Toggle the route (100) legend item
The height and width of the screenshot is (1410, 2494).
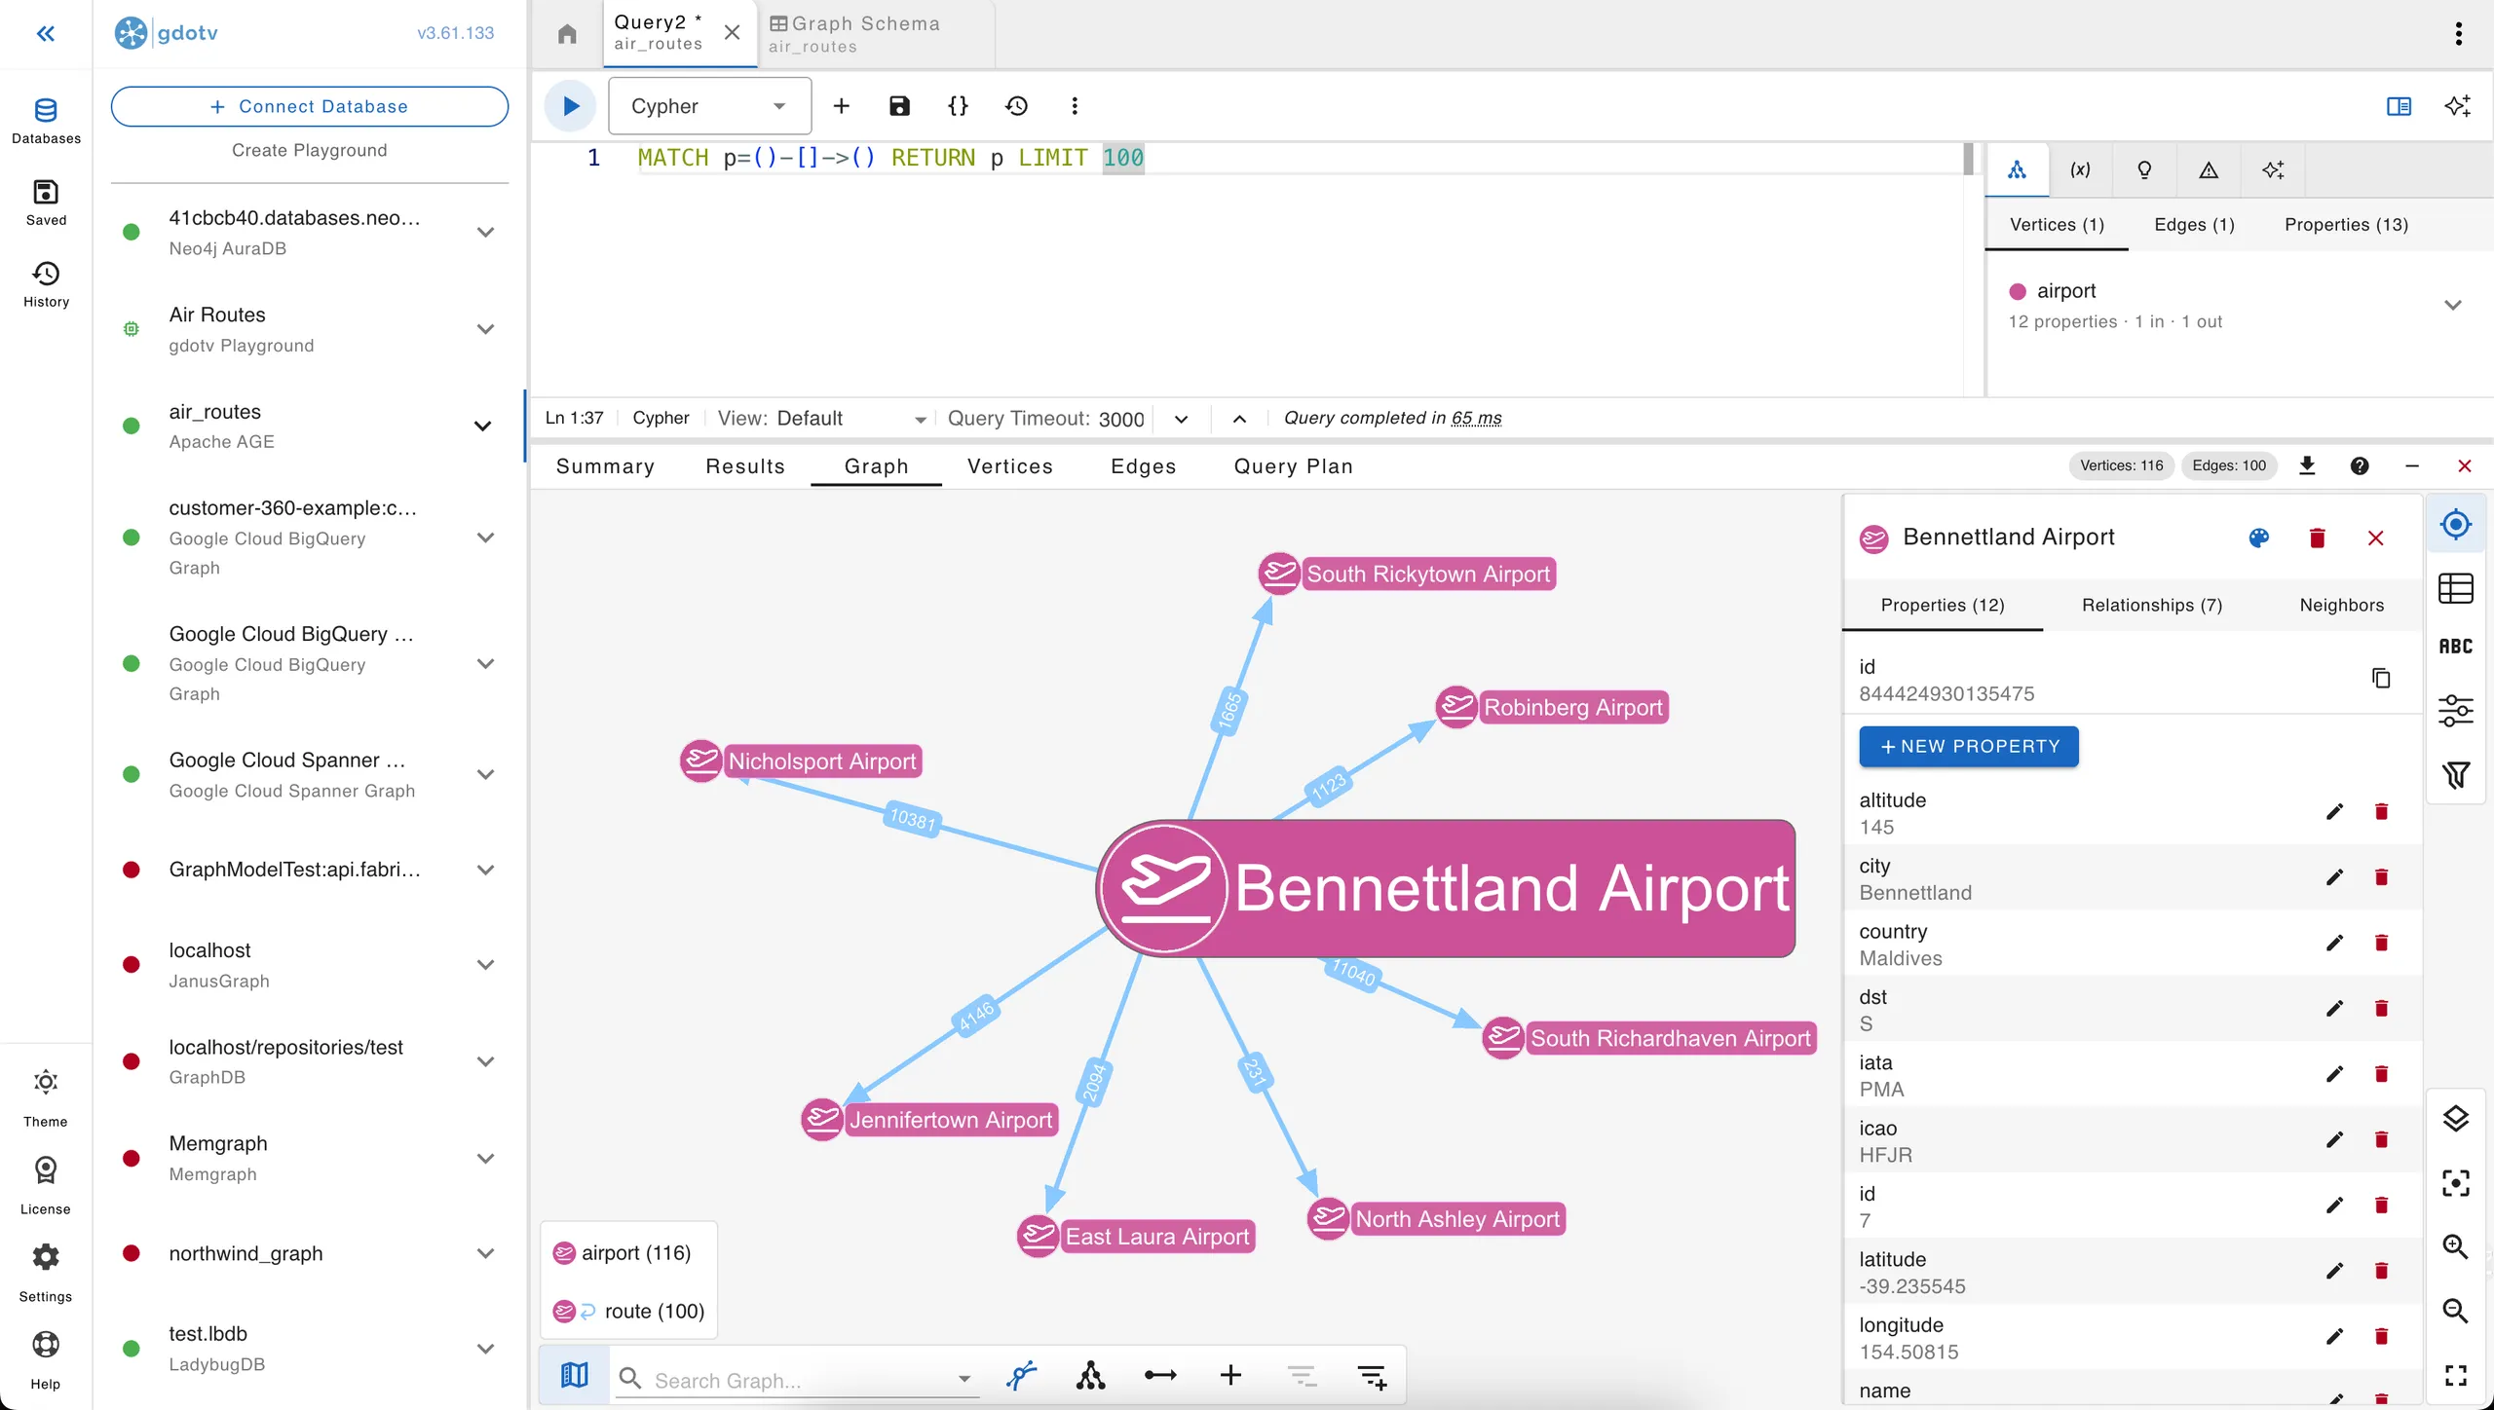pyautogui.click(x=629, y=1312)
